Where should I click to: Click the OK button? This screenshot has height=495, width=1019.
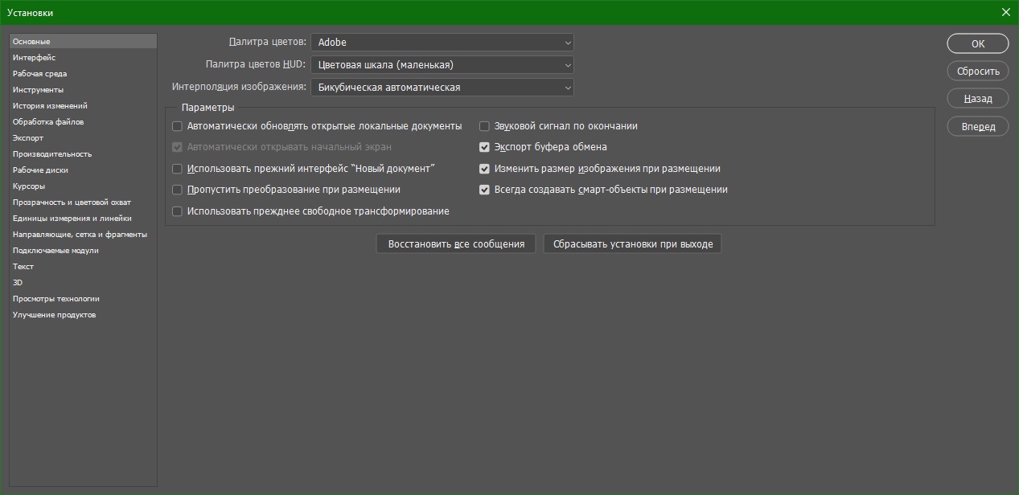(x=977, y=44)
